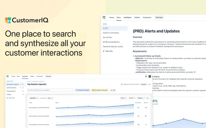Open the Sum summarize-by dropdown

(x=50, y=98)
